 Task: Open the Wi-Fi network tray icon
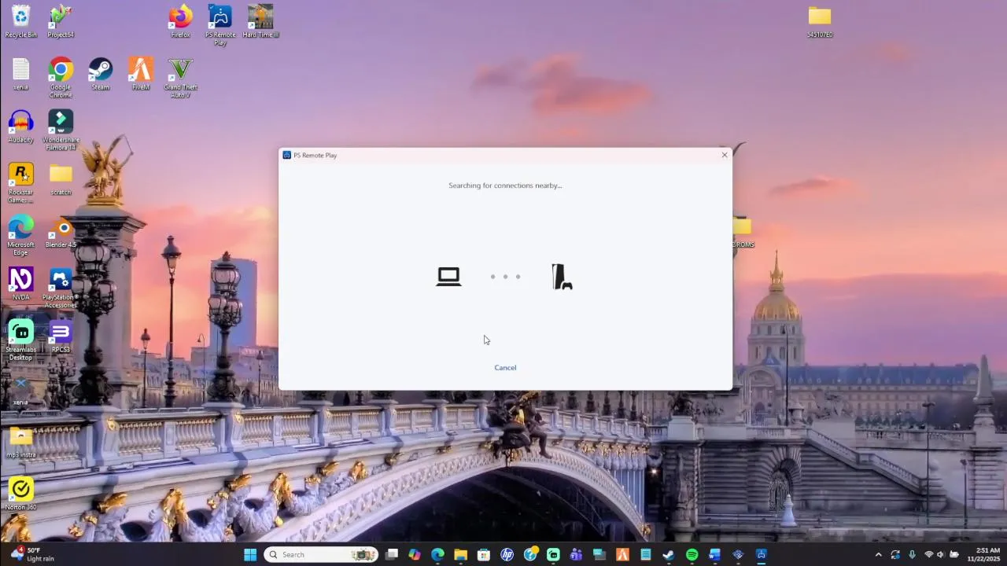pos(929,555)
